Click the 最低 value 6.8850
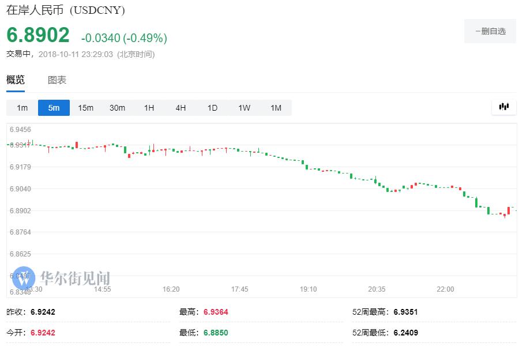 pos(216,333)
